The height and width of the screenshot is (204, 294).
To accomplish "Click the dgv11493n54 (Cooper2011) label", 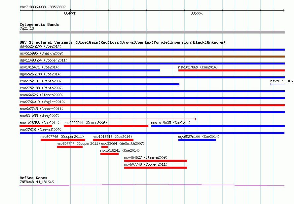I will [x=44, y=60].
